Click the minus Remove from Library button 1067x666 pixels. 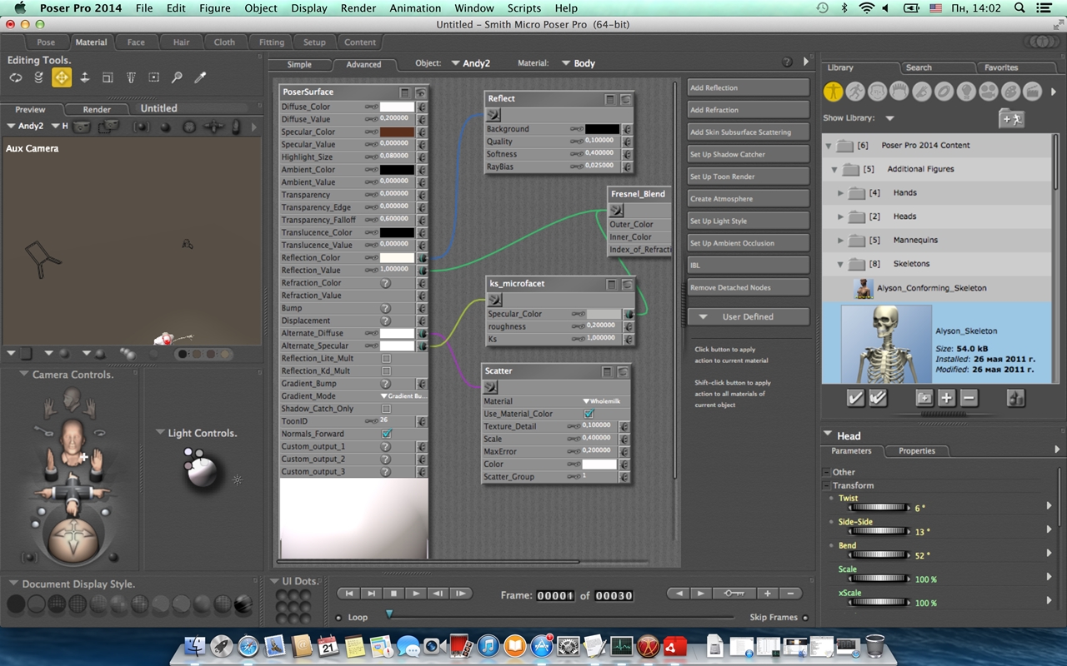point(969,398)
